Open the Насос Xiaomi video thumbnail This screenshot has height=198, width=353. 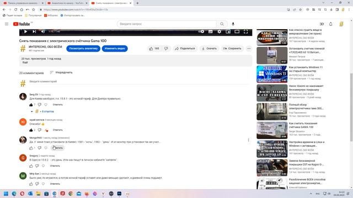tap(272, 93)
